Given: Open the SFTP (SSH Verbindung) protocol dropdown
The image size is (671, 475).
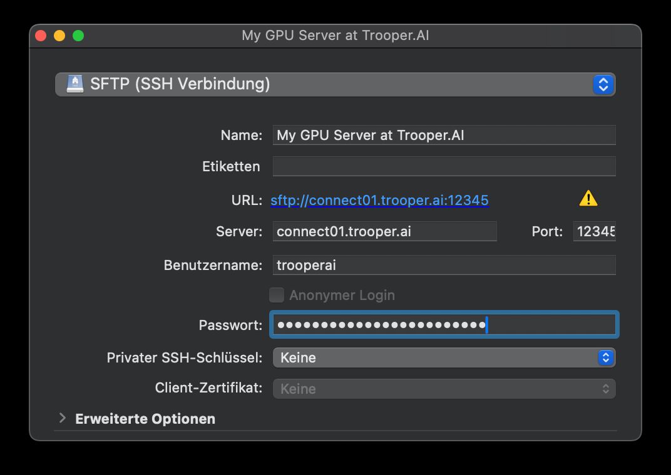Looking at the screenshot, I should [335, 84].
